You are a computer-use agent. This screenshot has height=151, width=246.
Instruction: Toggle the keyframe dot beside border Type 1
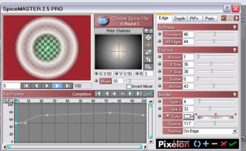(159, 102)
